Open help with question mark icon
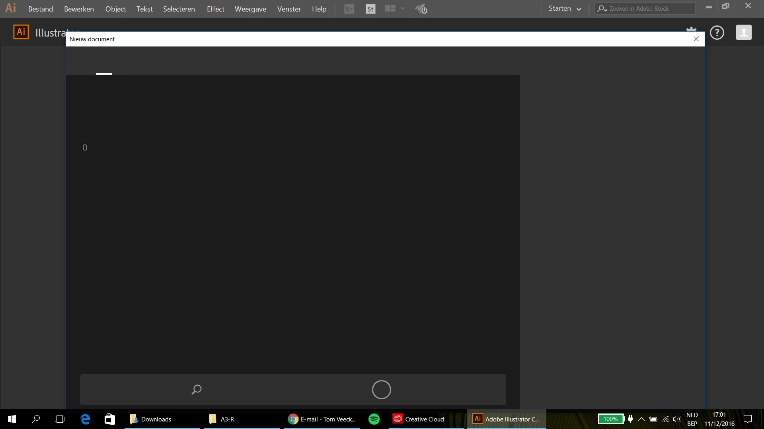 click(x=717, y=33)
